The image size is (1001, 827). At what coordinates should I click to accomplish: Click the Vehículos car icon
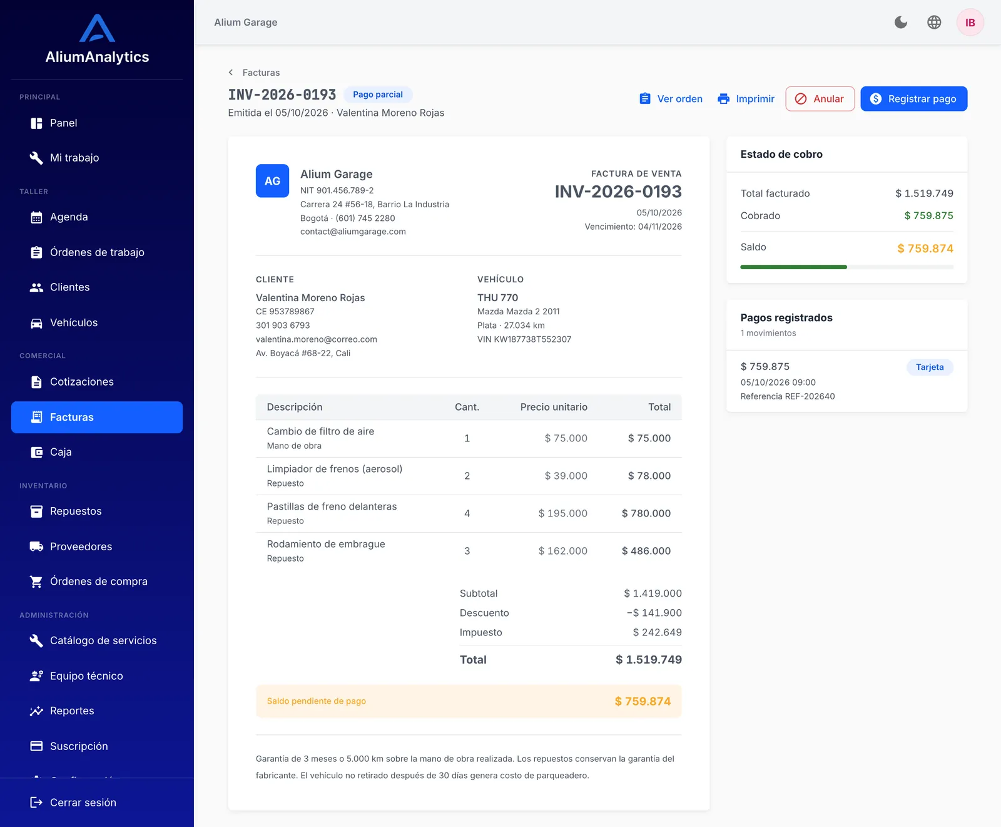pyautogui.click(x=37, y=323)
